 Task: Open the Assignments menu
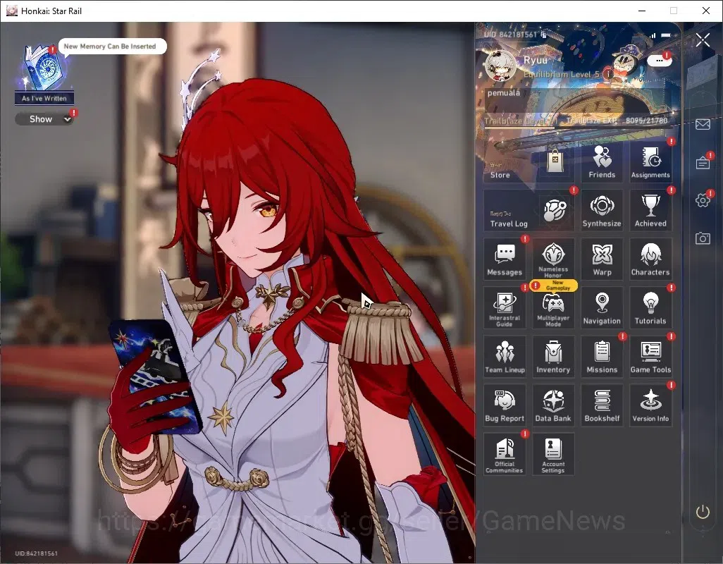pos(650,162)
